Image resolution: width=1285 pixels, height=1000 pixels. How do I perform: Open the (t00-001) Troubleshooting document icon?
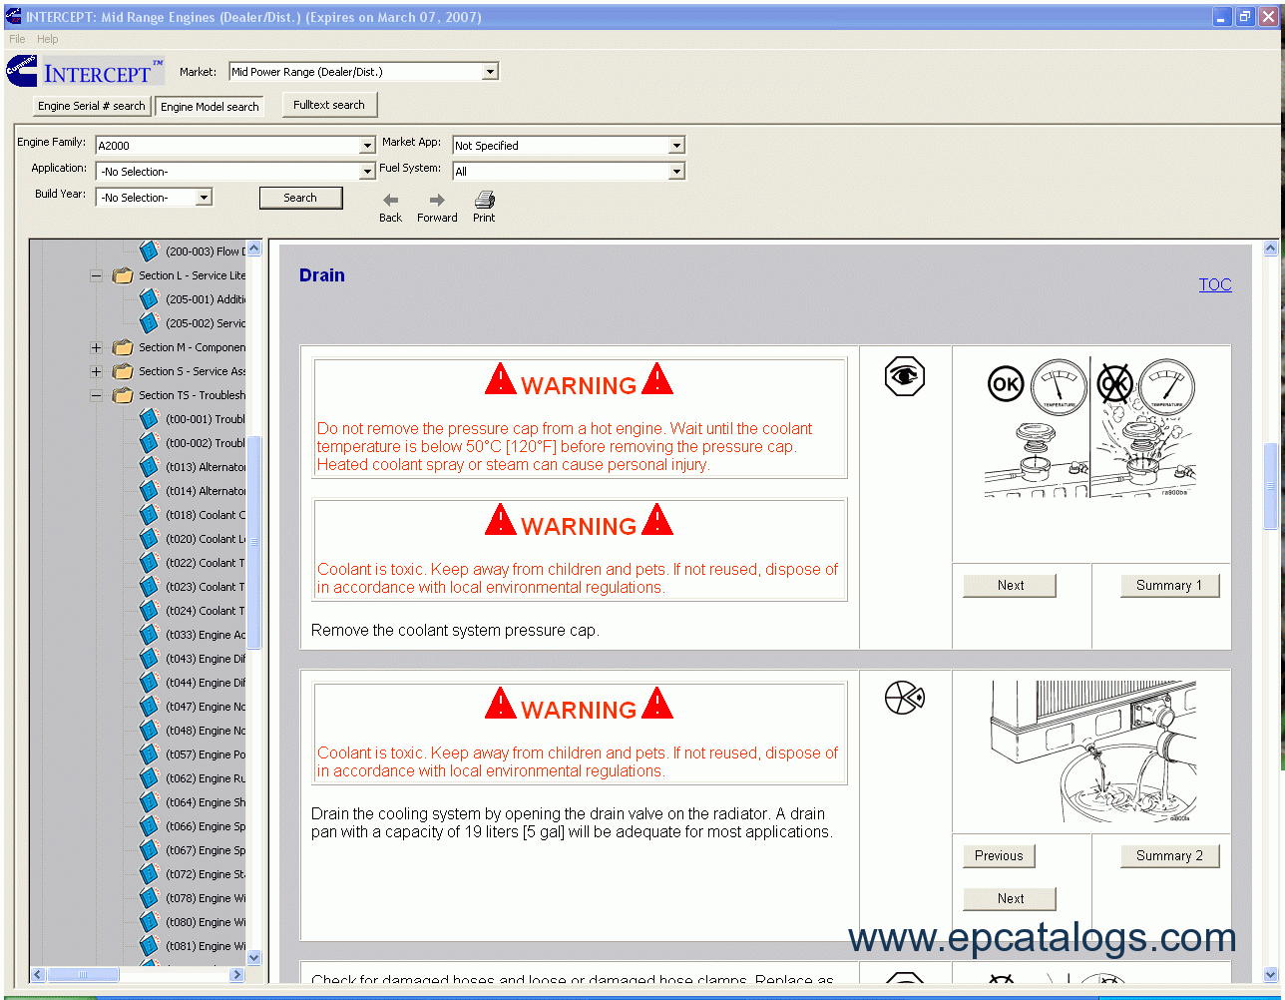(149, 419)
